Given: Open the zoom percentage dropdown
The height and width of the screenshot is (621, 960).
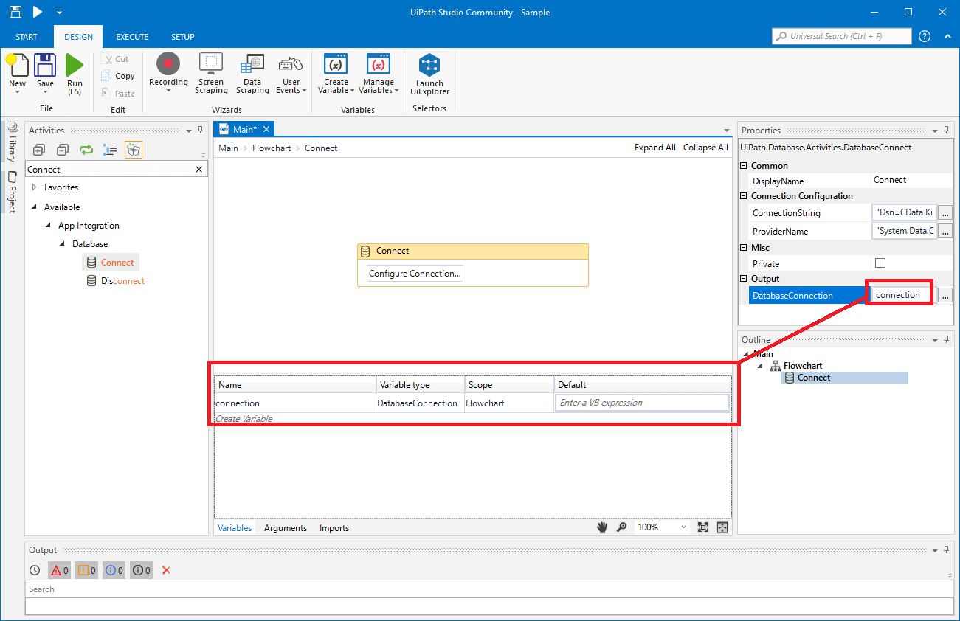Looking at the screenshot, I should point(683,527).
